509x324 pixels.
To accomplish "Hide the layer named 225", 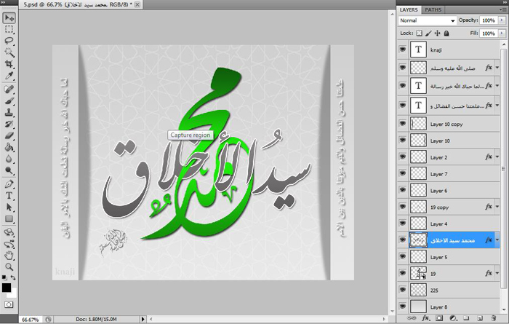I will [x=403, y=290].
